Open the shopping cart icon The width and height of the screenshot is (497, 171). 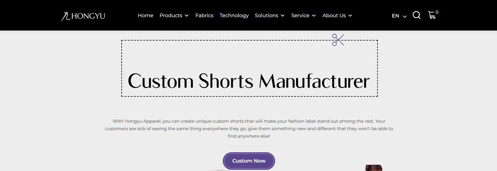pos(432,15)
